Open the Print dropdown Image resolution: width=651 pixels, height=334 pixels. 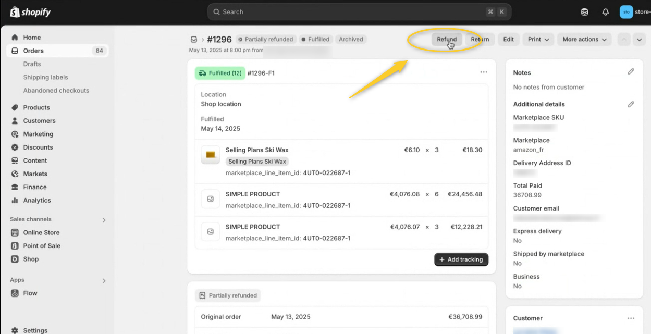[x=539, y=40]
